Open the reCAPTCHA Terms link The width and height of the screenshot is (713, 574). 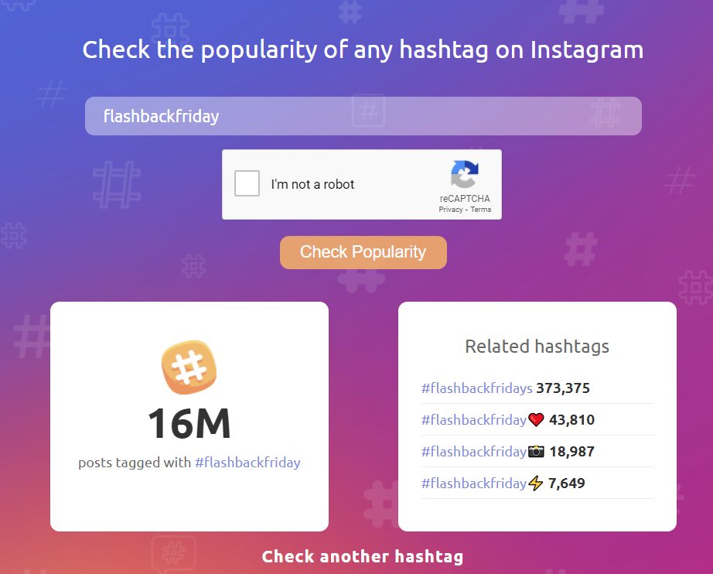[x=481, y=209]
